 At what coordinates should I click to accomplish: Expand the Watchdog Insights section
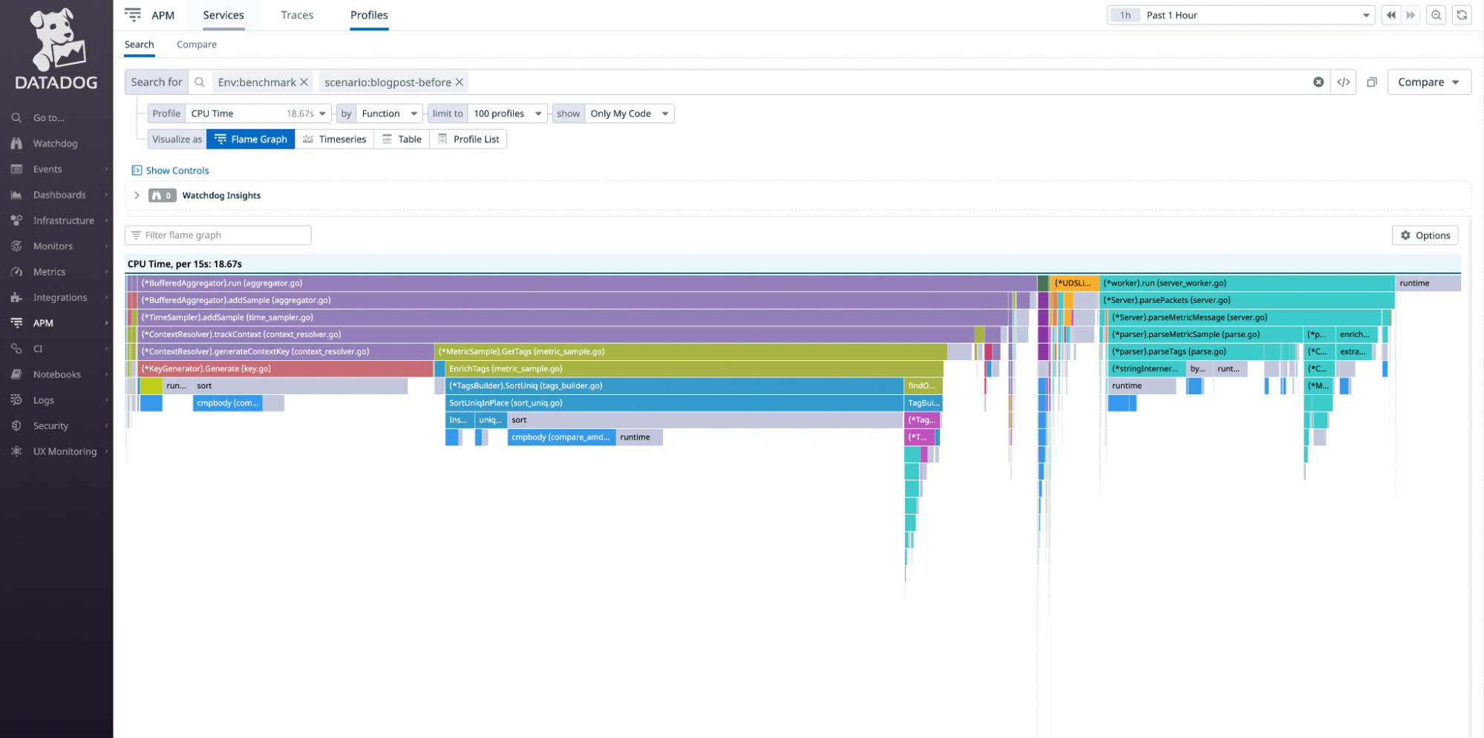[x=137, y=195]
